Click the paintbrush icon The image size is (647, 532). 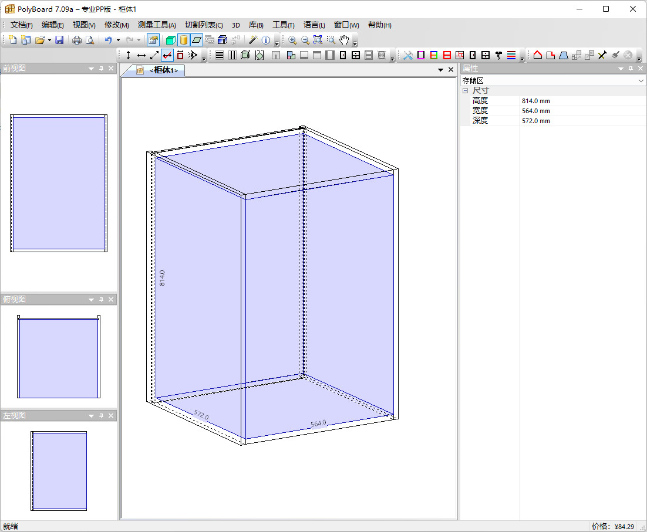[615, 55]
